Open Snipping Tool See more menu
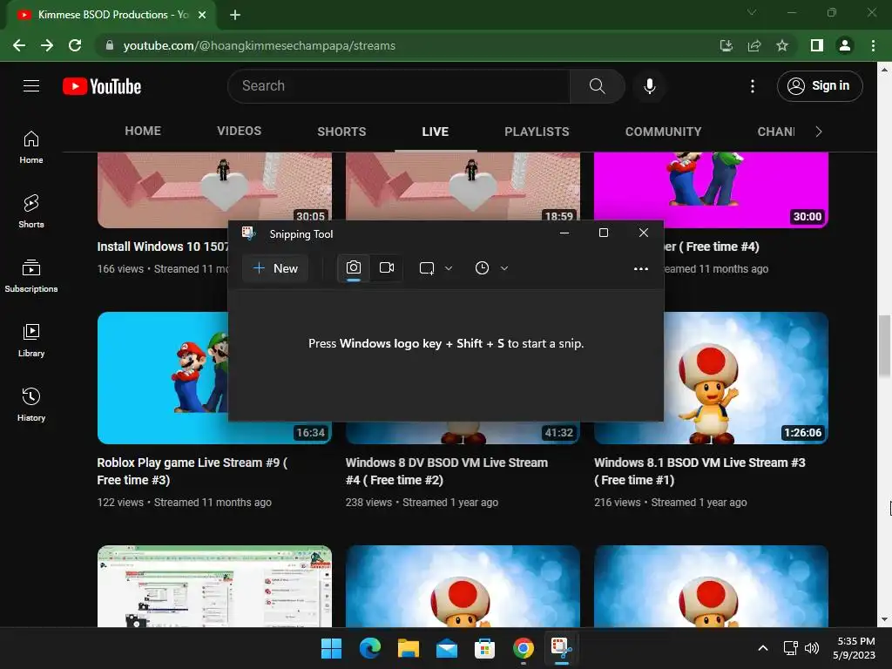Viewport: 892px width, 669px height. 641,268
